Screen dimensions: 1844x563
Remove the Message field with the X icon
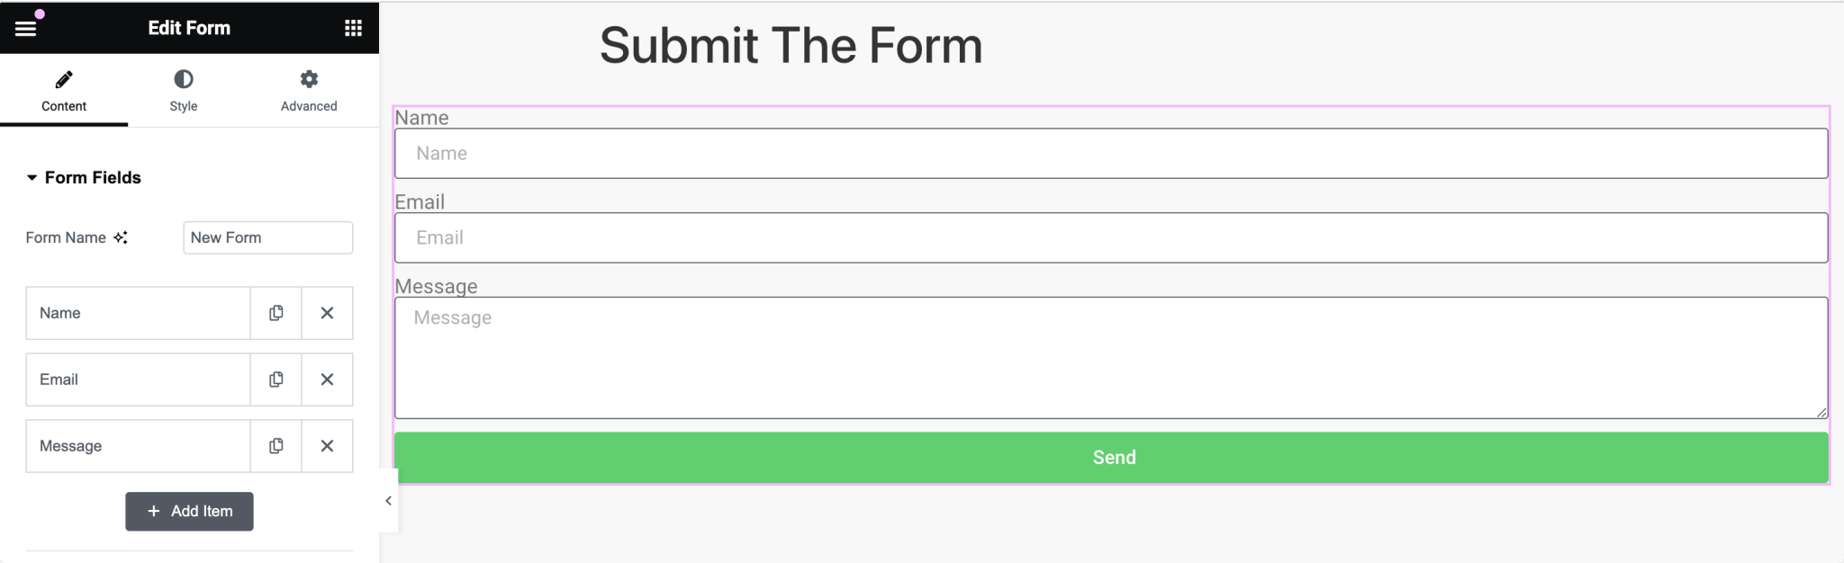point(327,445)
